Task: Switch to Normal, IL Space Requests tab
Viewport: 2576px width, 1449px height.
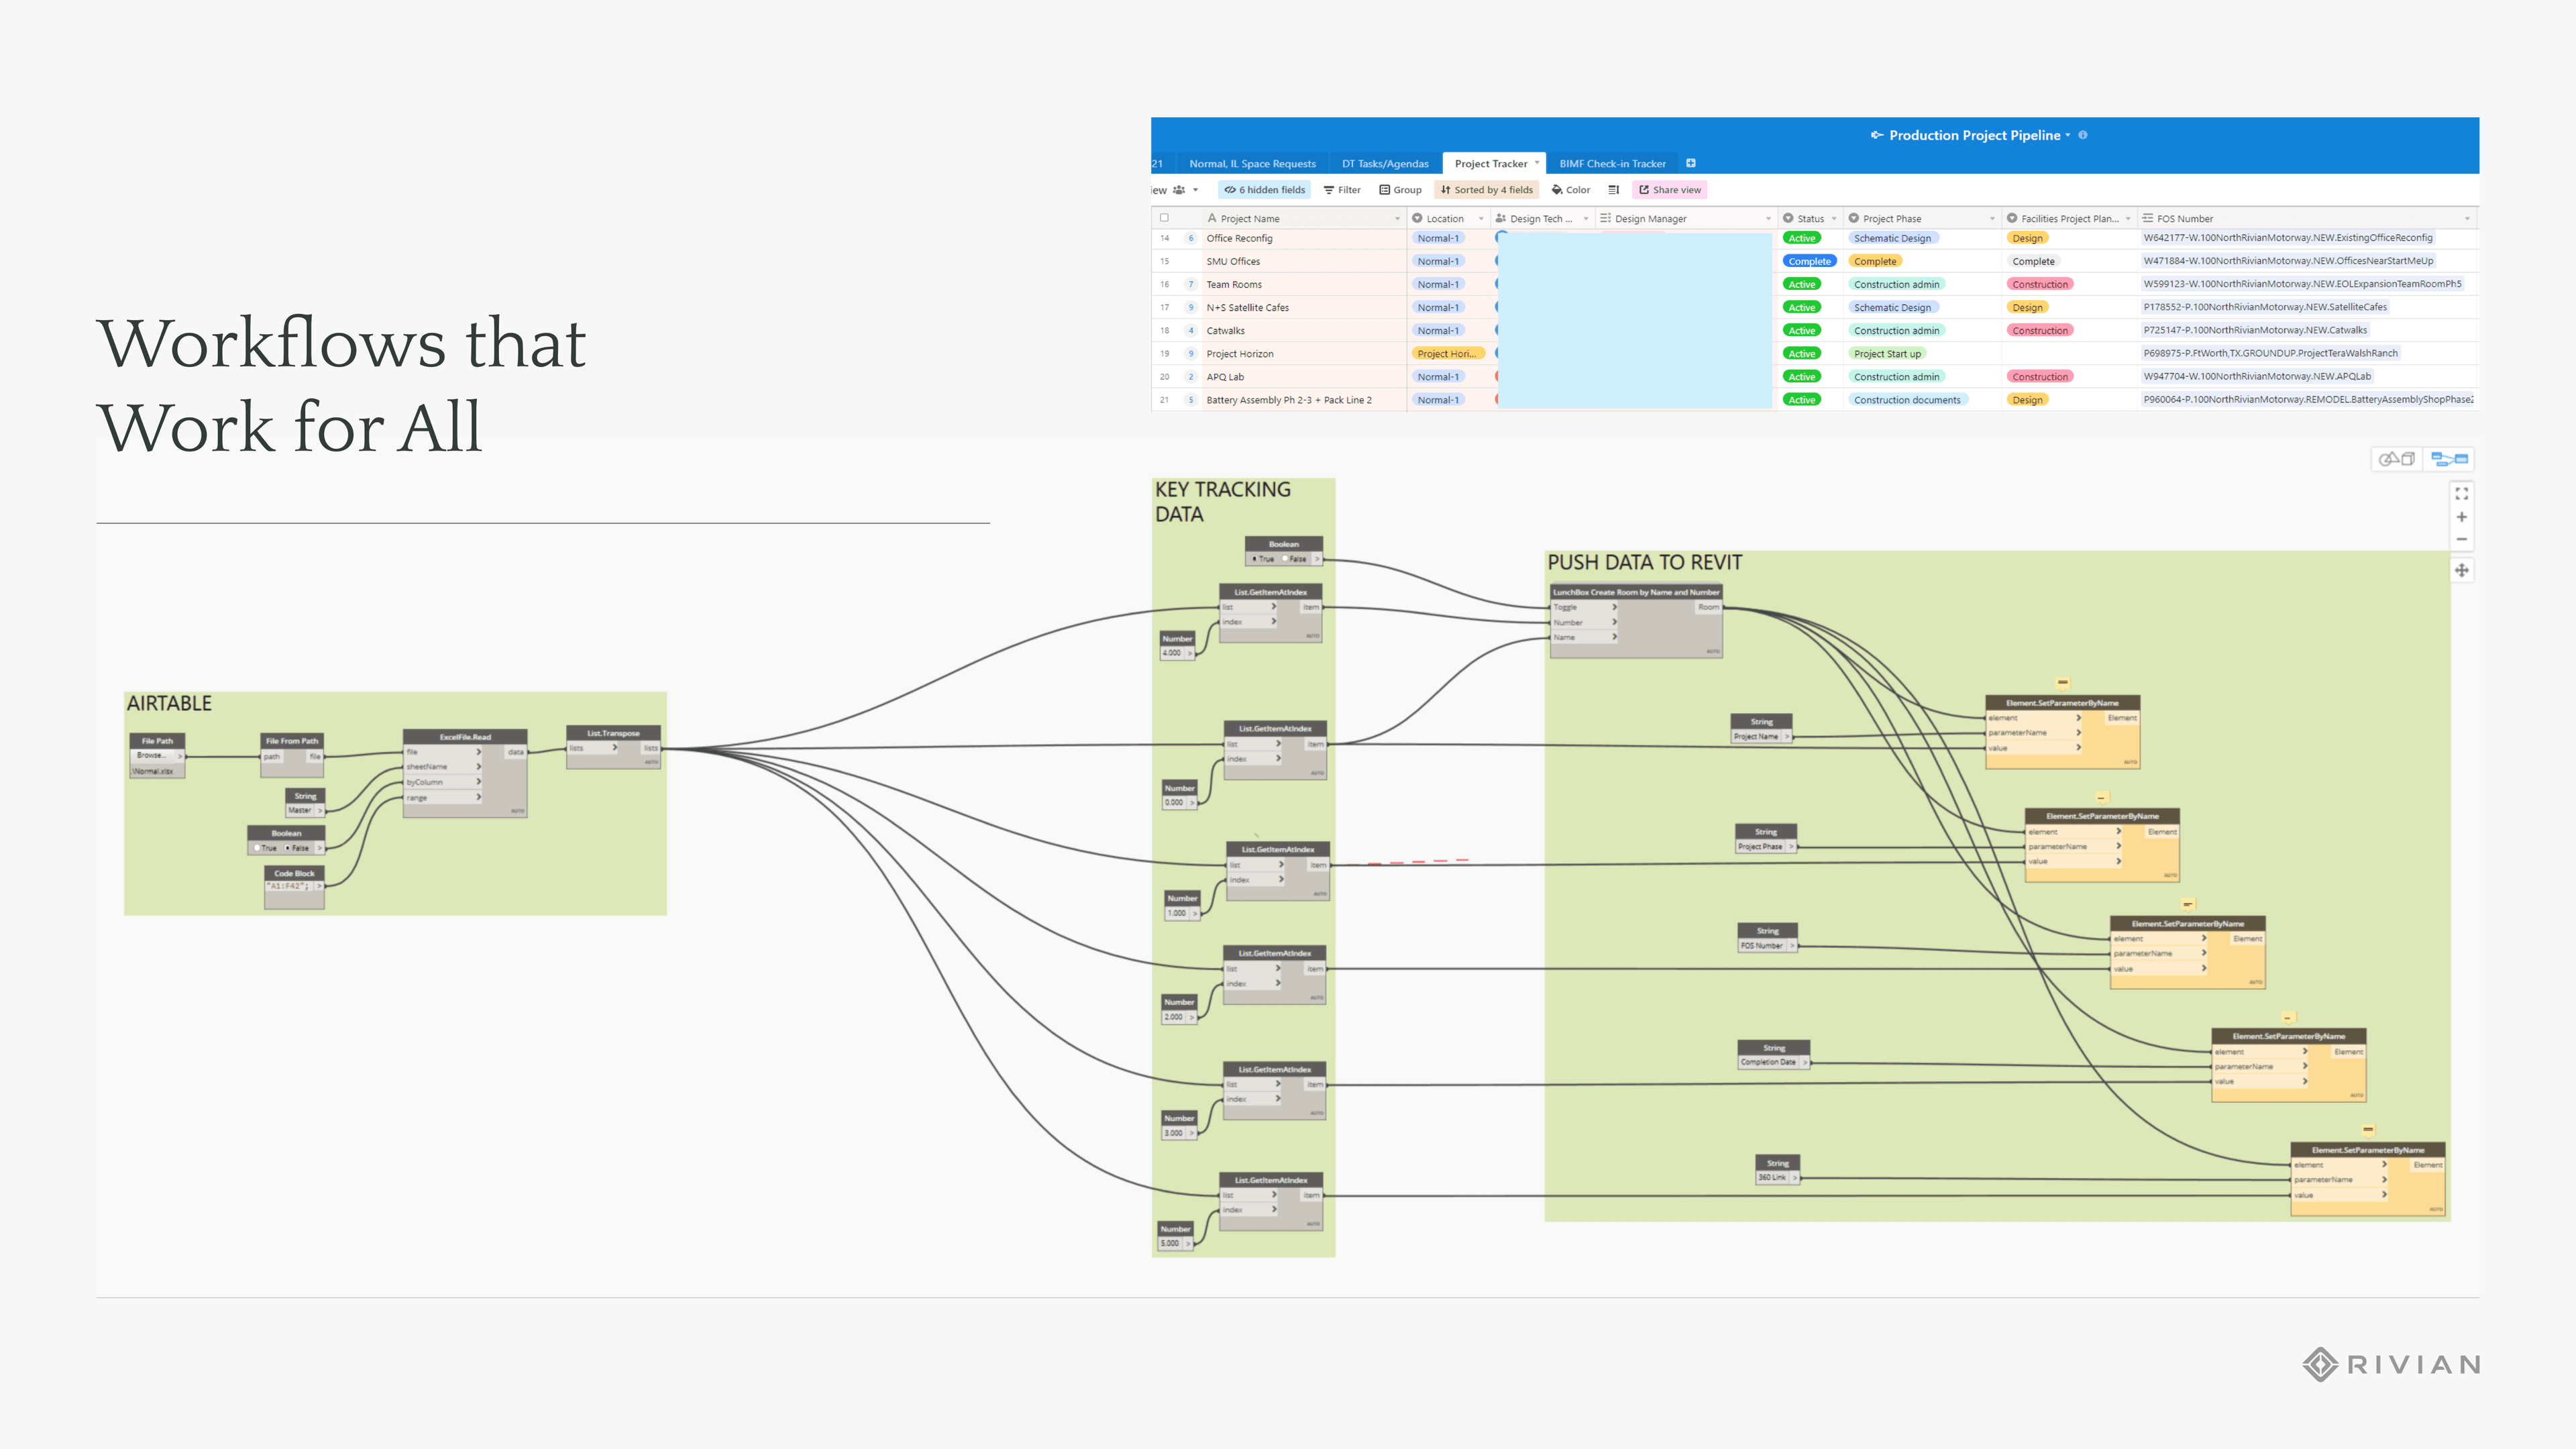Action: [1252, 164]
